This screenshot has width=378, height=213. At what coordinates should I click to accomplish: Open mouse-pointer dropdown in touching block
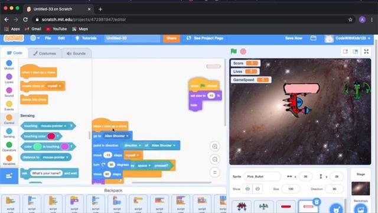[54, 126]
